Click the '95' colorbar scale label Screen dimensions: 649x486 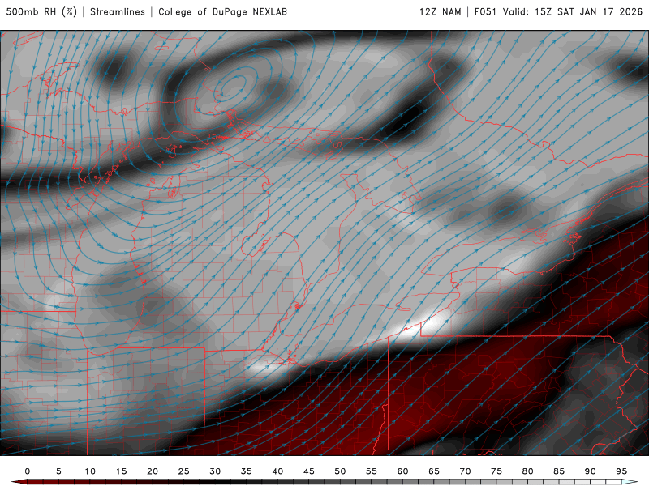[621, 471]
